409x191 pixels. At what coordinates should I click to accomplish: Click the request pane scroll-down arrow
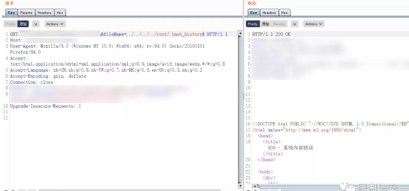(240, 186)
